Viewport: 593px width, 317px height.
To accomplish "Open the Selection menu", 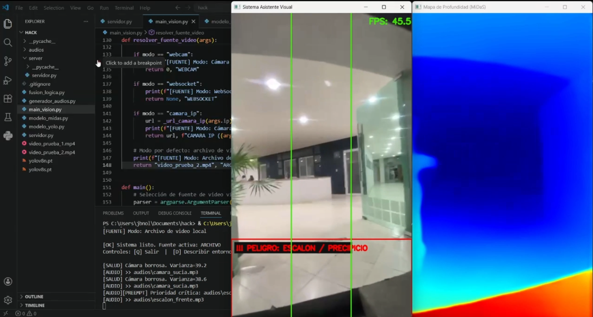I will (x=54, y=8).
